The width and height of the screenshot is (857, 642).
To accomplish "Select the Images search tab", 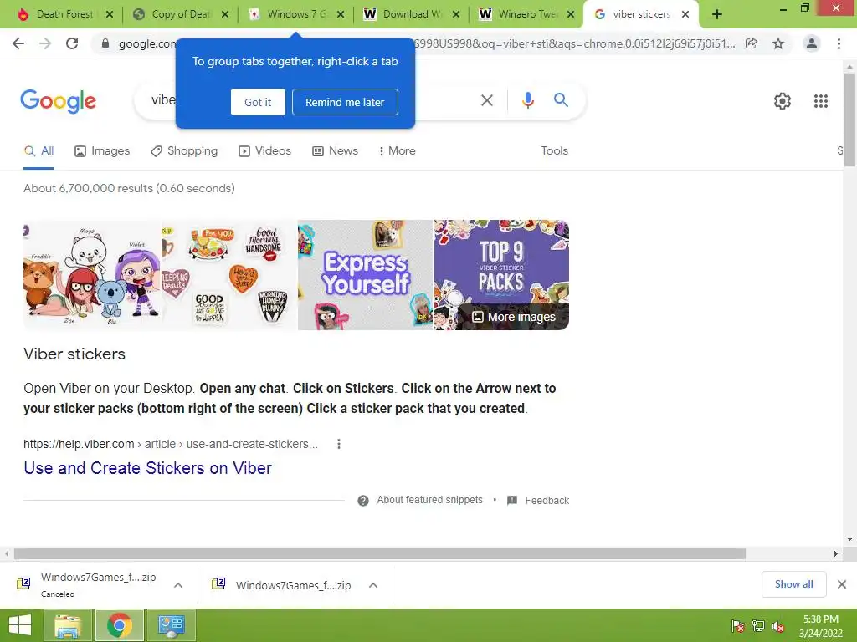I will [102, 151].
